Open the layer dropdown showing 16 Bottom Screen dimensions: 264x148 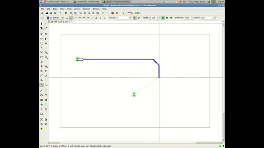[55, 18]
